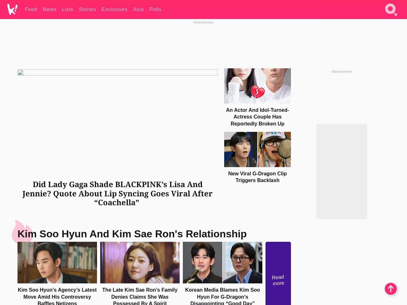
Task: Open the G-Dragon clip thumbnail image
Action: [258, 149]
